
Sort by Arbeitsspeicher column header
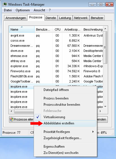pyautogui.click(x=72, y=29)
